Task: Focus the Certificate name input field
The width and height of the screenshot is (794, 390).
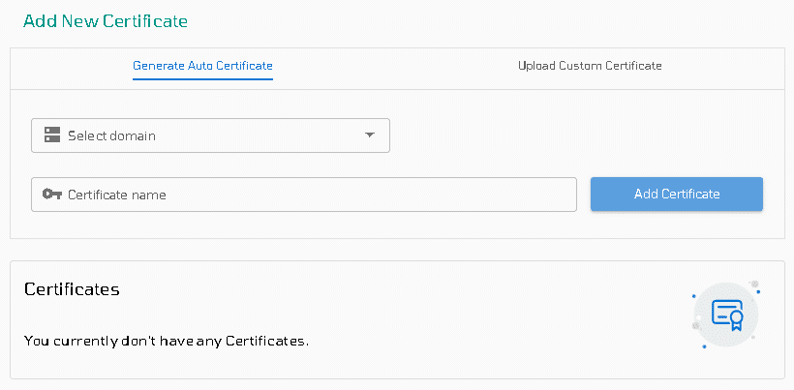Action: point(304,195)
